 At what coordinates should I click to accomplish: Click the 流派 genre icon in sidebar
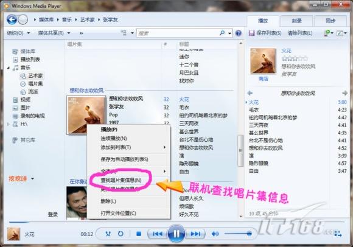(23, 92)
